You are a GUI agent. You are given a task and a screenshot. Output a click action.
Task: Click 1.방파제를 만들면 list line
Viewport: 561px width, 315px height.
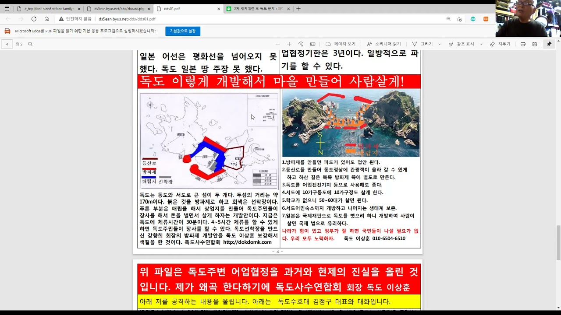(331, 162)
